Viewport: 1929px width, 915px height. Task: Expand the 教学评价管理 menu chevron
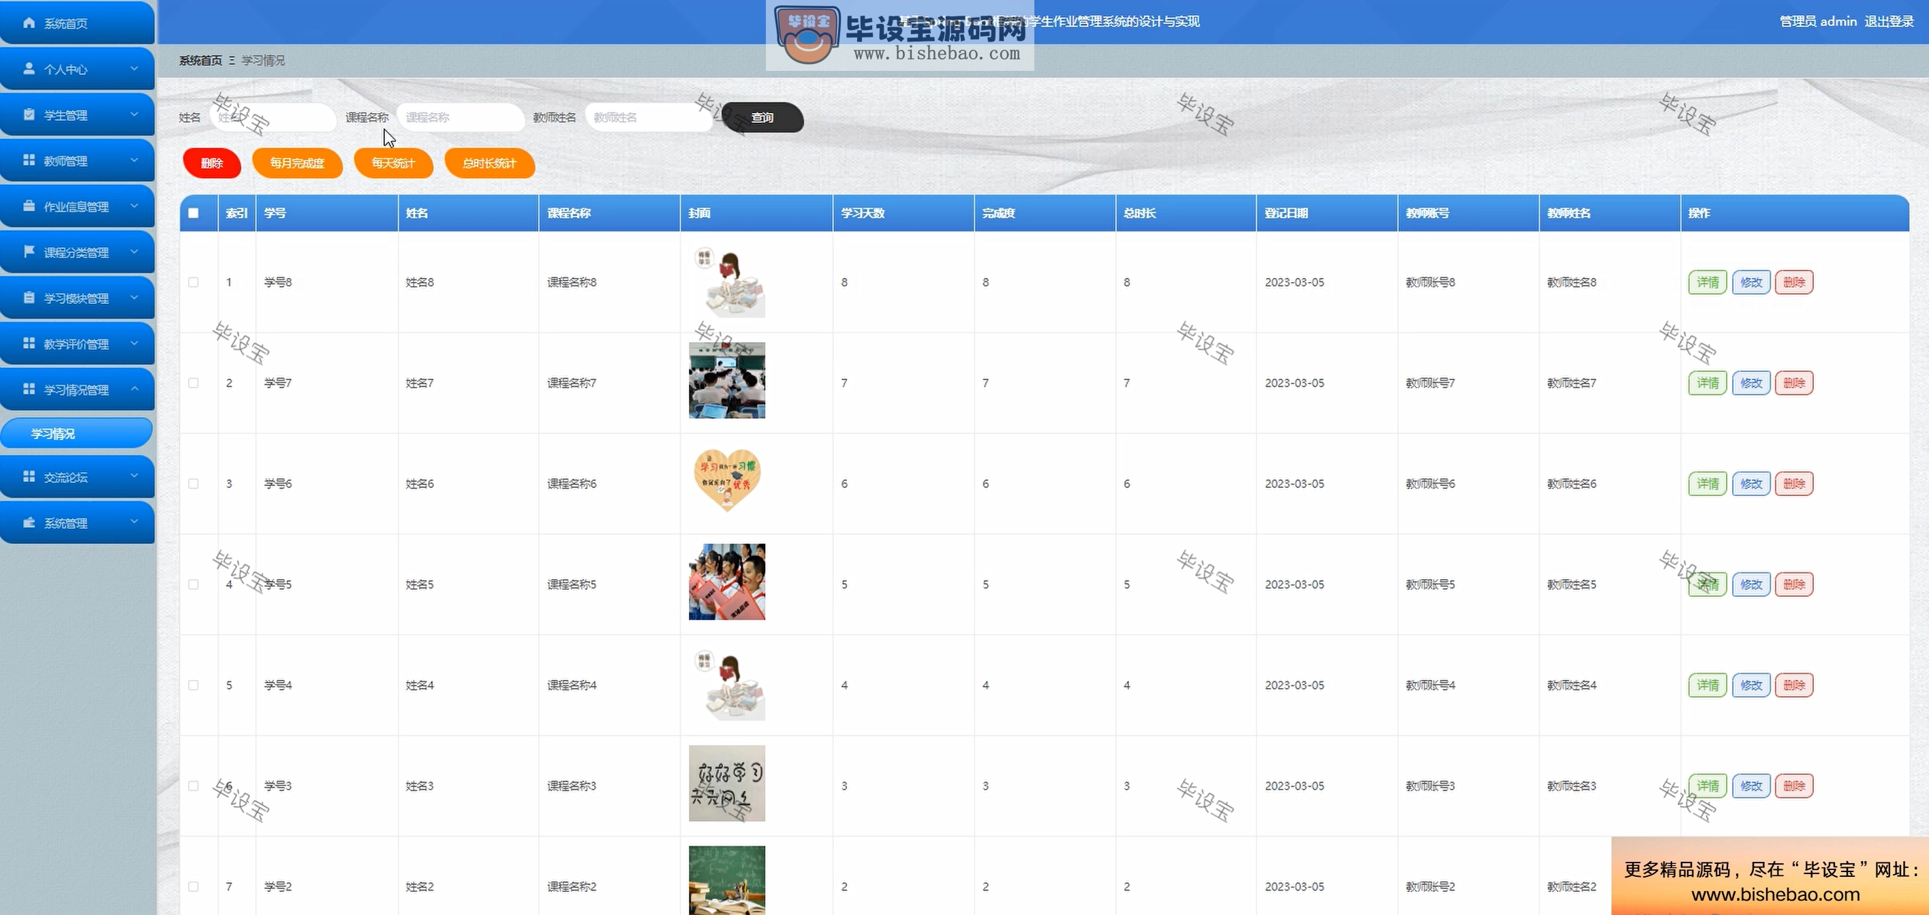click(134, 343)
